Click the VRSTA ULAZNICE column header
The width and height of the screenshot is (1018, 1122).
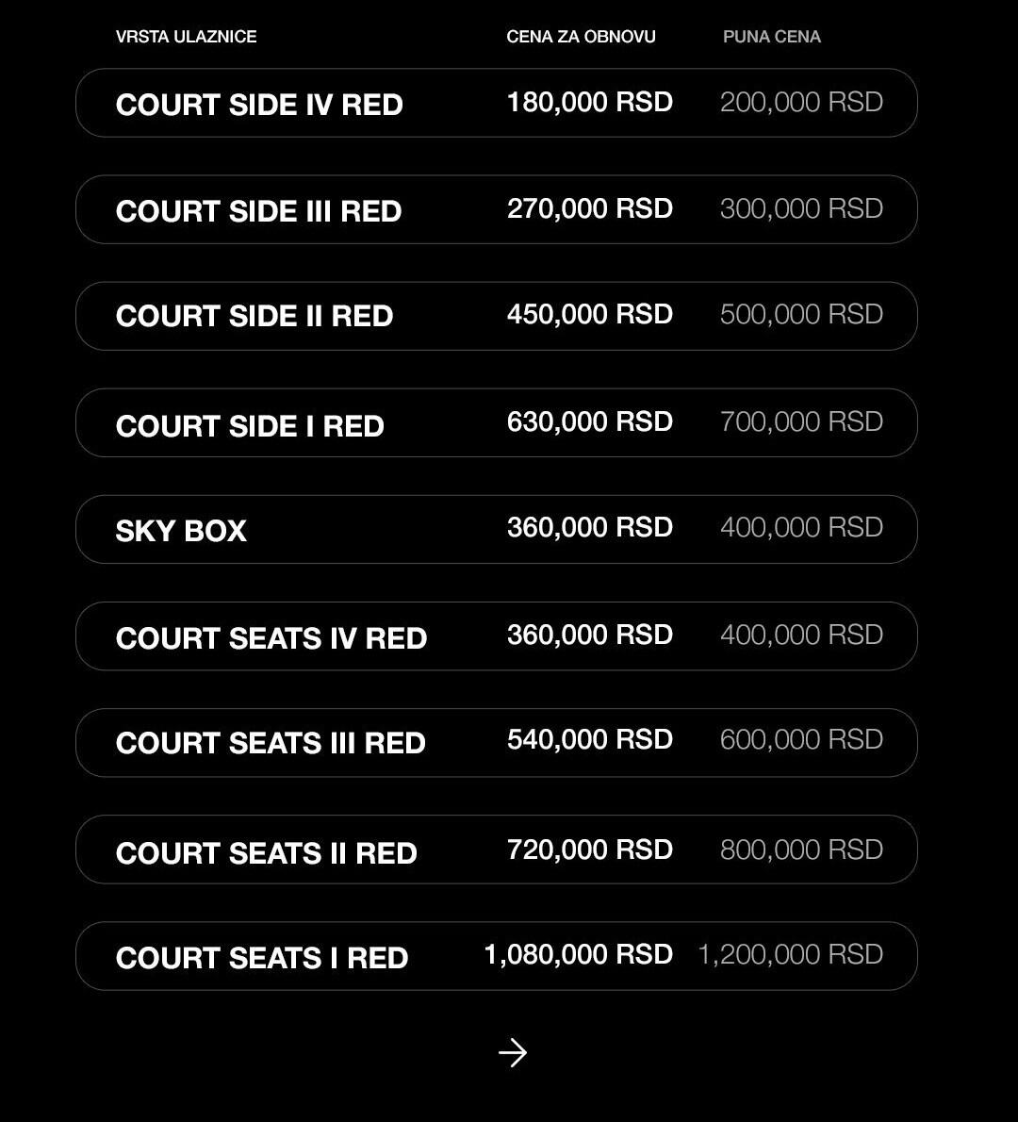tap(186, 37)
